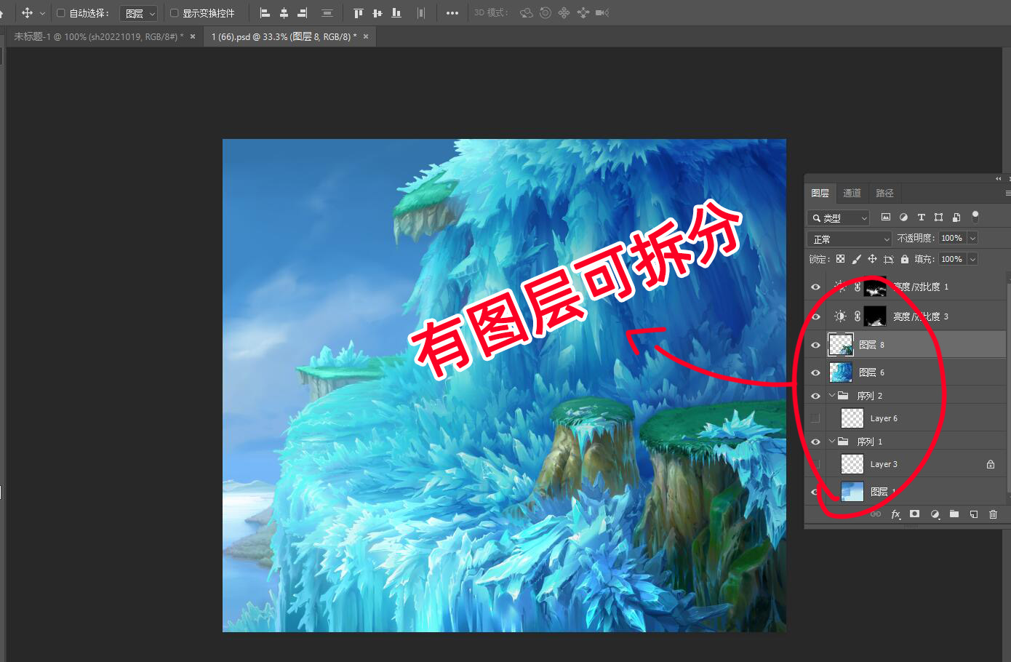Select the 亮度/对比度 3 layer mask thumbnail

point(875,316)
